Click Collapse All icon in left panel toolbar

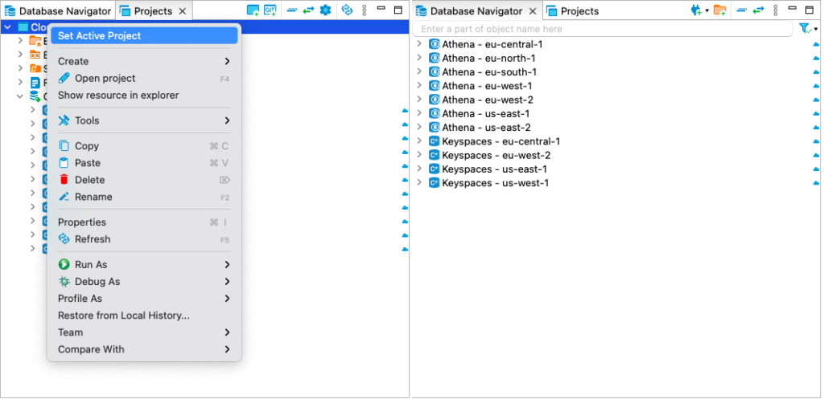tap(292, 10)
